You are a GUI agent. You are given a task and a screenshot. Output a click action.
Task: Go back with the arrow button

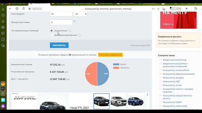[10, 9]
